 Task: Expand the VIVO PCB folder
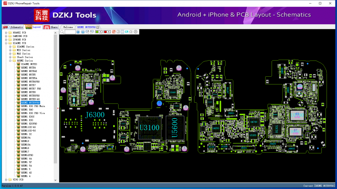(x=6, y=180)
